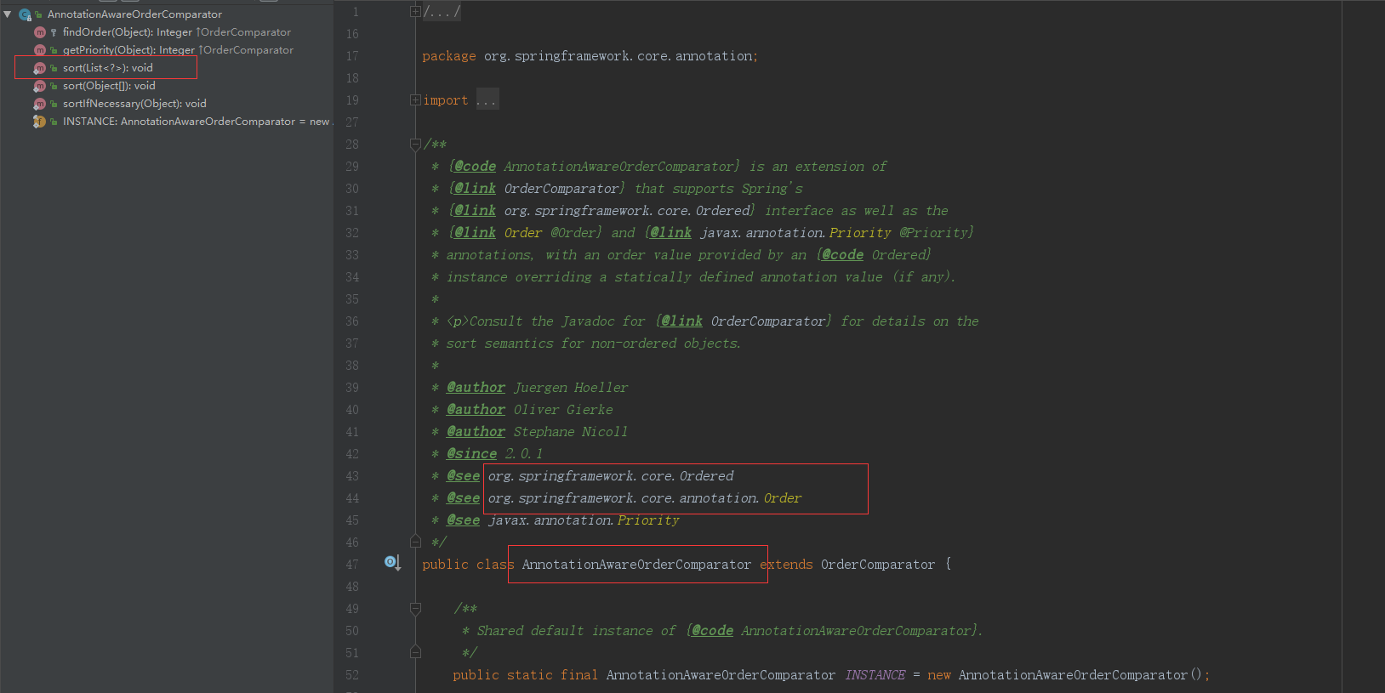Click line number 17 in the gutter

(352, 56)
